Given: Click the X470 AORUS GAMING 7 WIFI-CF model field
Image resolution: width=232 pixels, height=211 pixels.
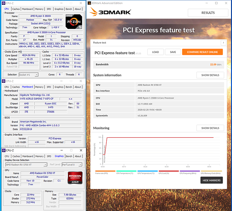Looking at the screenshot, I should coord(39,99).
